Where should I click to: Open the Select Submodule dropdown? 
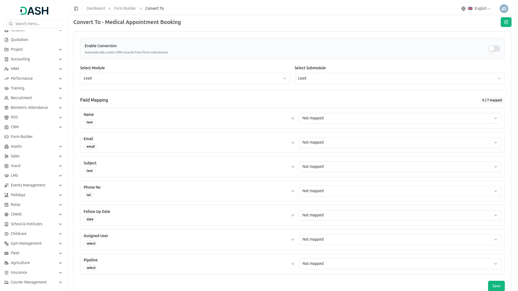click(400, 78)
